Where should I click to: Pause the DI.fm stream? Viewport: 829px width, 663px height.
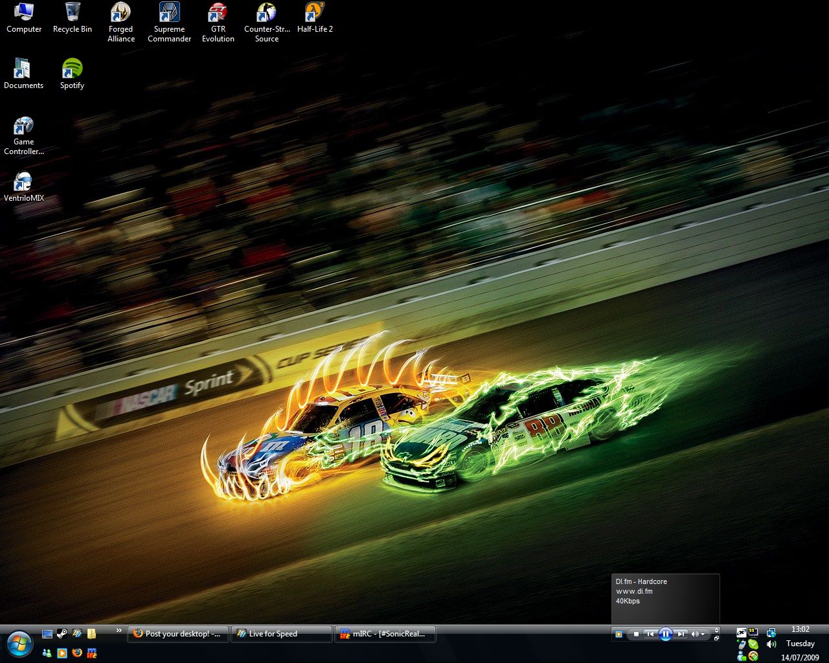[x=665, y=635]
